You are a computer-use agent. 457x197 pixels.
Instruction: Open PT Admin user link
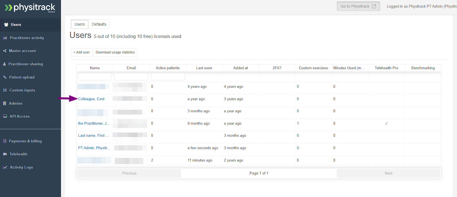(x=94, y=148)
